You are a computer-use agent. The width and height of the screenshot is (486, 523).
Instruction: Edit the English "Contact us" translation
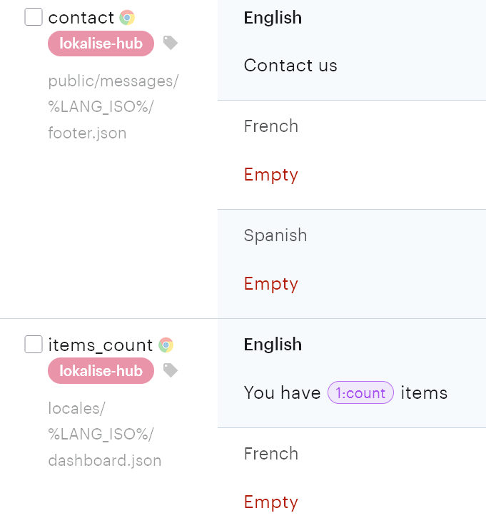click(x=290, y=66)
